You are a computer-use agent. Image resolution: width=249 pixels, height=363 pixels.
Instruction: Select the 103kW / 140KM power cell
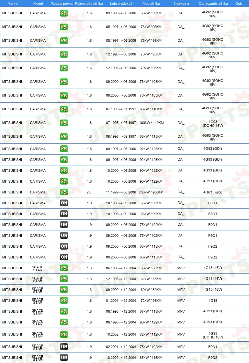(152, 123)
